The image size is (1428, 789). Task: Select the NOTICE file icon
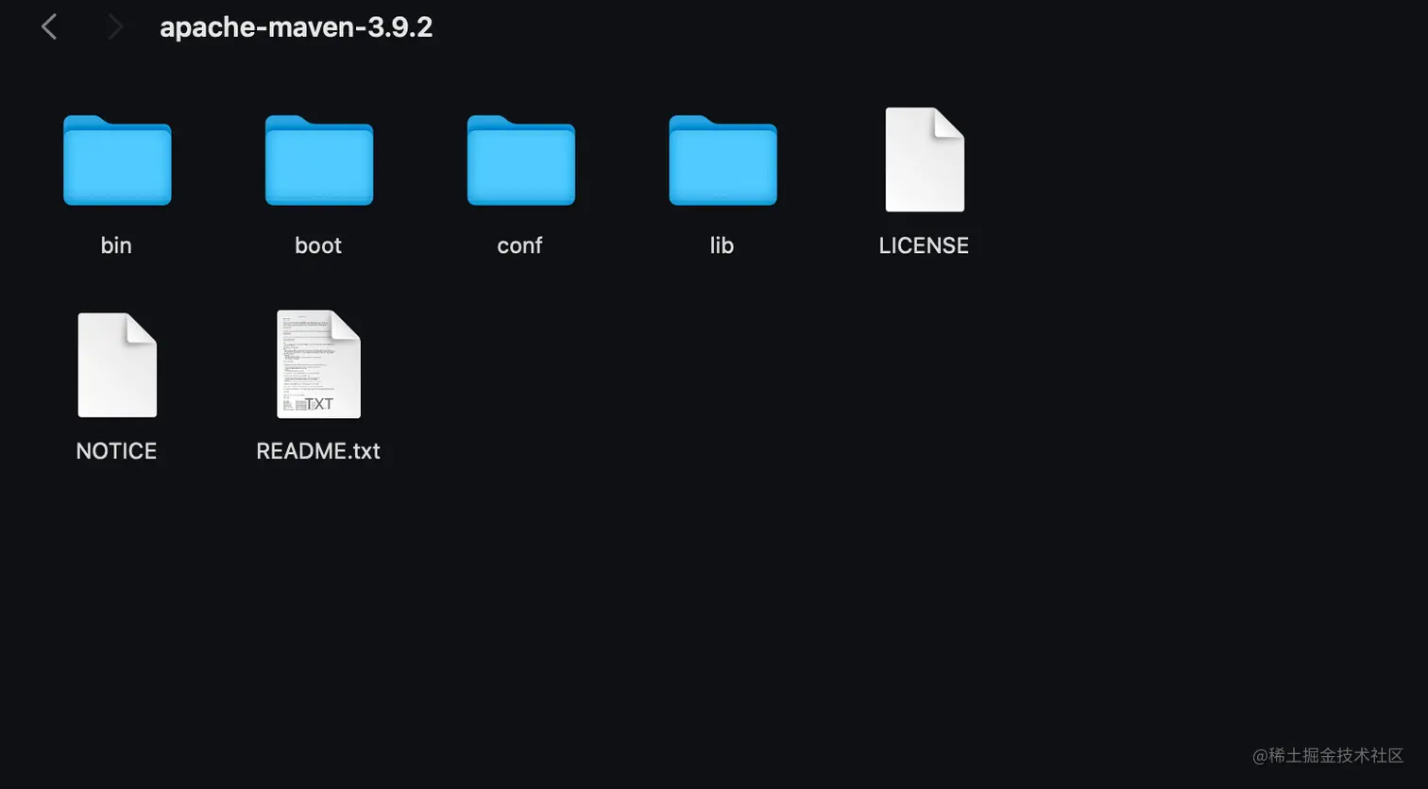coord(117,365)
